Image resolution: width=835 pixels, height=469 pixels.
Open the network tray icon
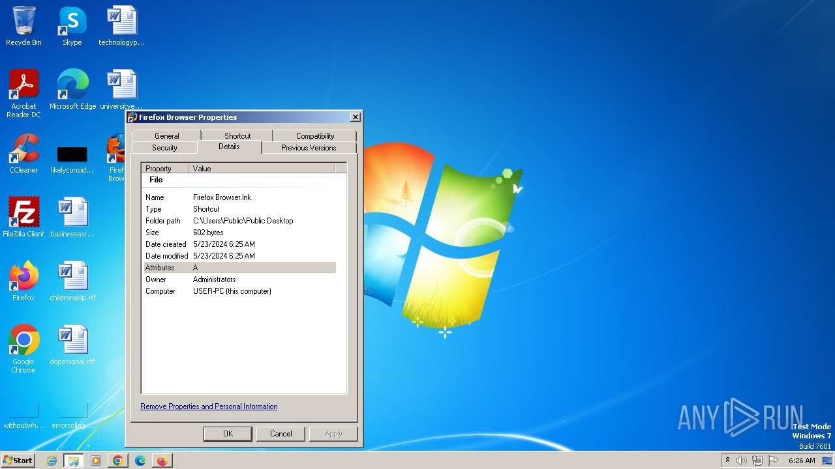pos(757,461)
